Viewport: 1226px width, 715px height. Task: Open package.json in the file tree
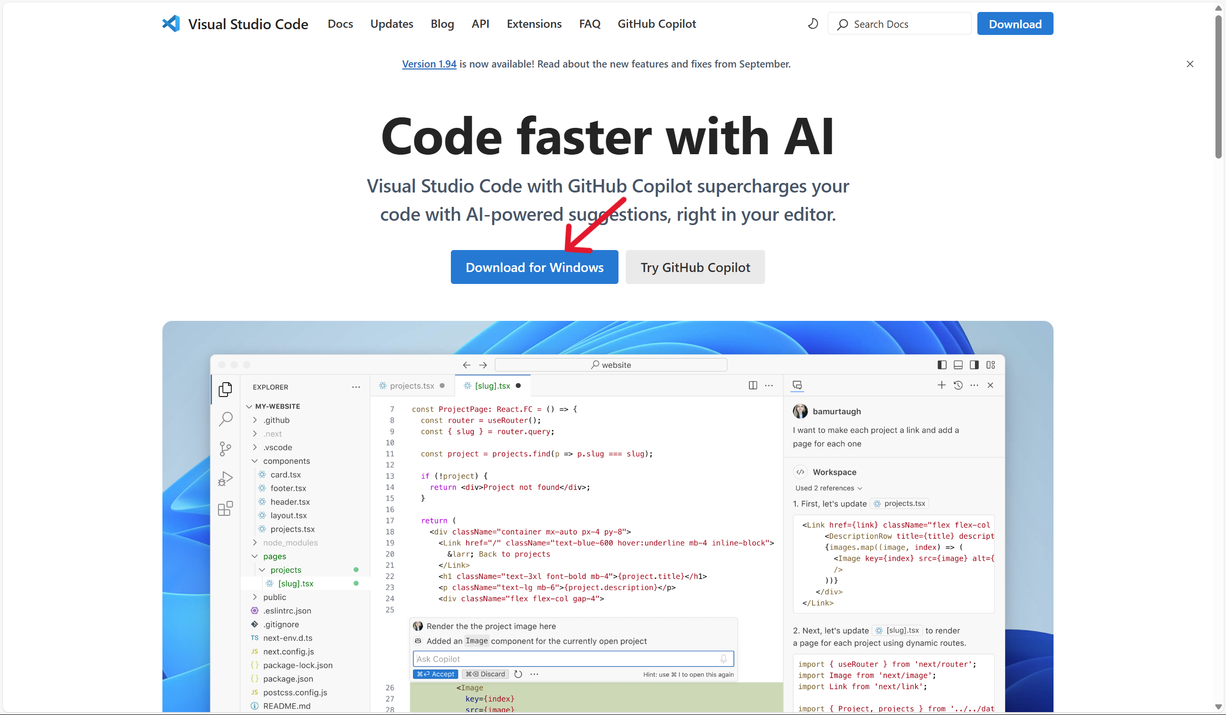tap(288, 679)
